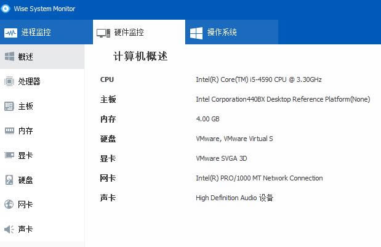The width and height of the screenshot is (381, 247).
Task: Select the 显卡 graphics card icon
Action: 9,155
